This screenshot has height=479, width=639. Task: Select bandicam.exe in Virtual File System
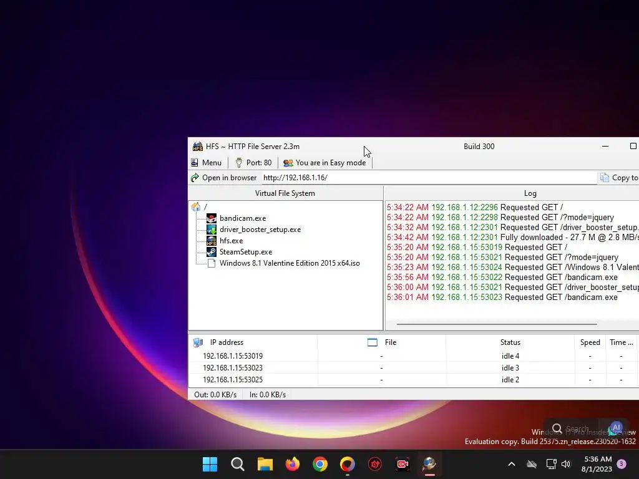coord(243,218)
